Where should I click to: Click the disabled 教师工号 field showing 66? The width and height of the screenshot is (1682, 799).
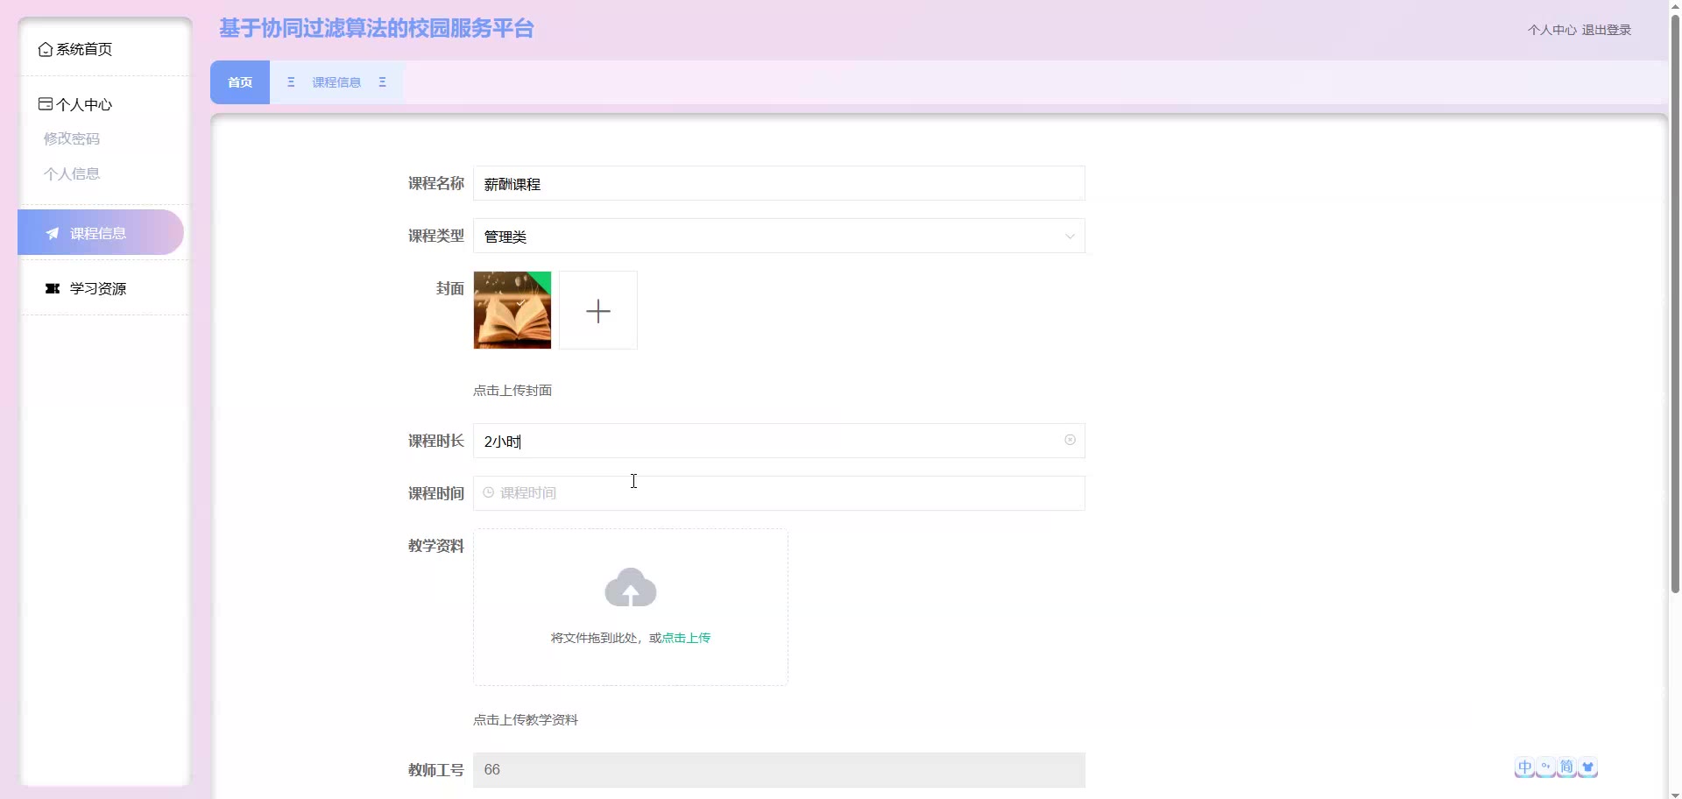pyautogui.click(x=779, y=770)
